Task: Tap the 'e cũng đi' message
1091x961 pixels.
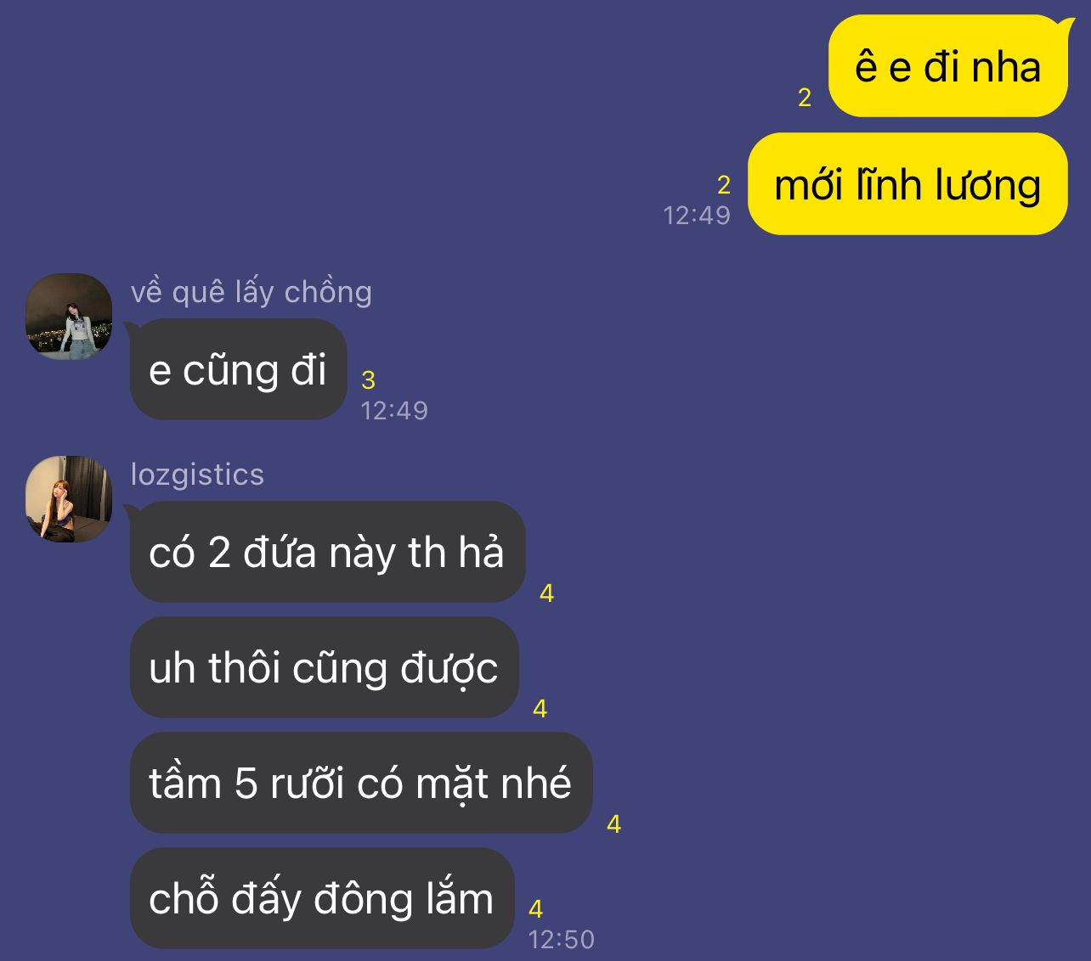Action: click(238, 369)
